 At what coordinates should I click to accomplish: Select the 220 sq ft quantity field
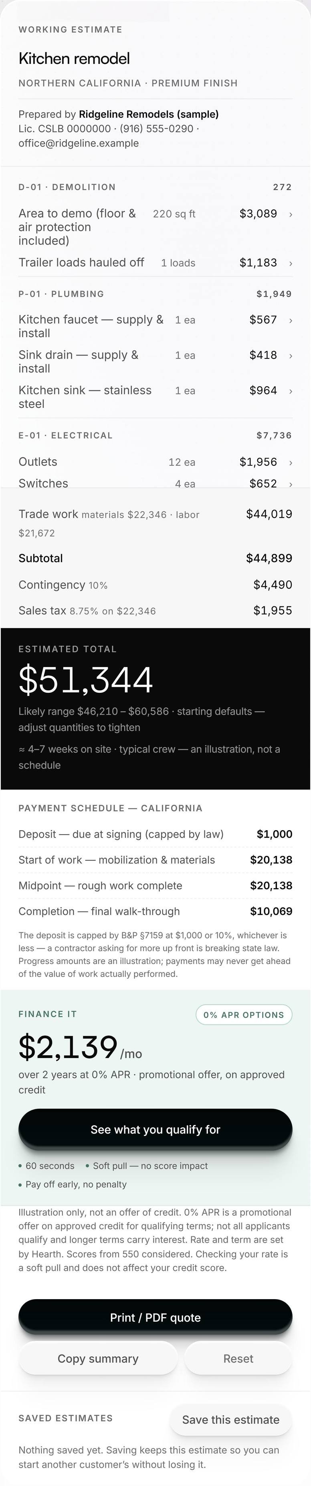tap(174, 214)
